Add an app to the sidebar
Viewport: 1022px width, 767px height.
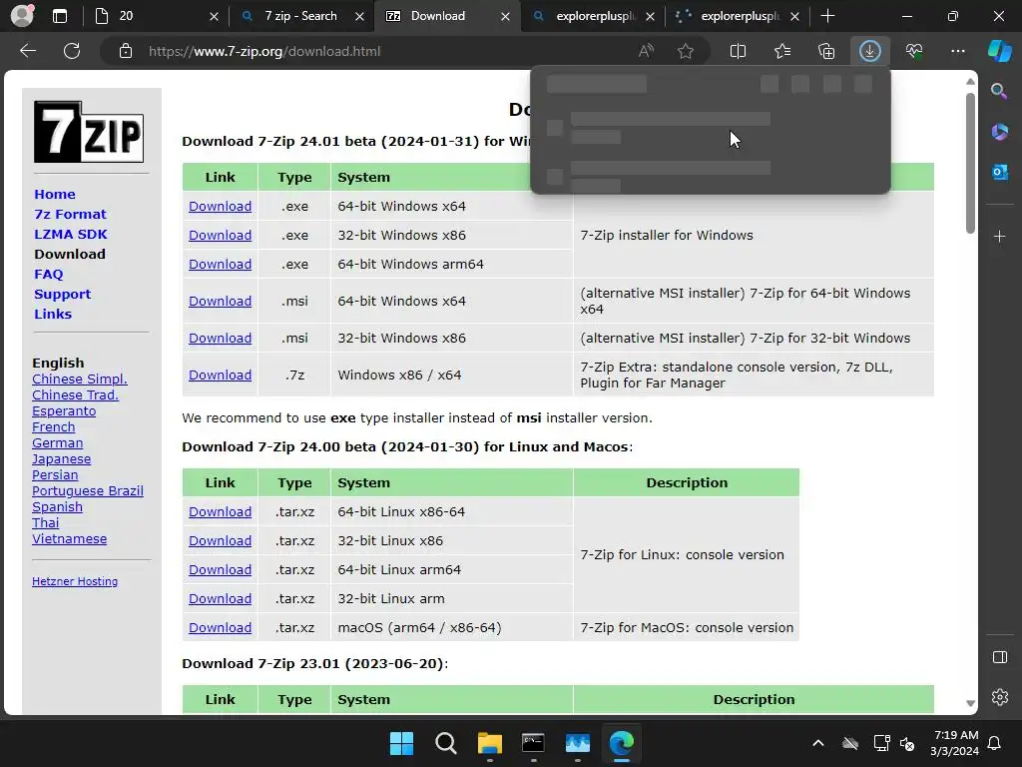999,236
